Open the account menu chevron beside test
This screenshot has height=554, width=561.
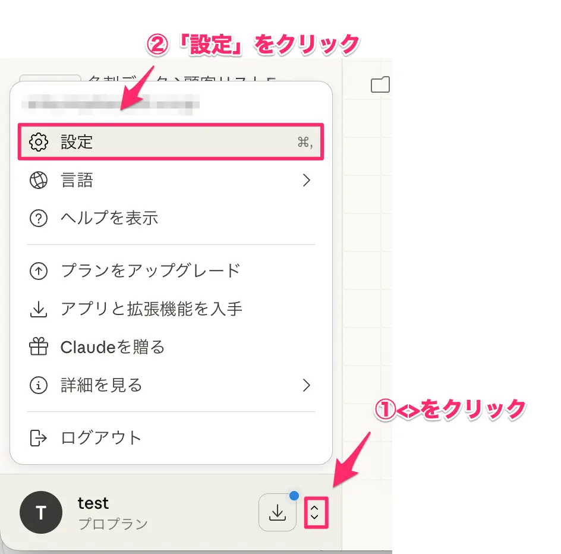tap(316, 512)
